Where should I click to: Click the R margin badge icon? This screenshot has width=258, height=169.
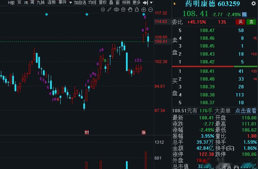pyautogui.click(x=174, y=4)
